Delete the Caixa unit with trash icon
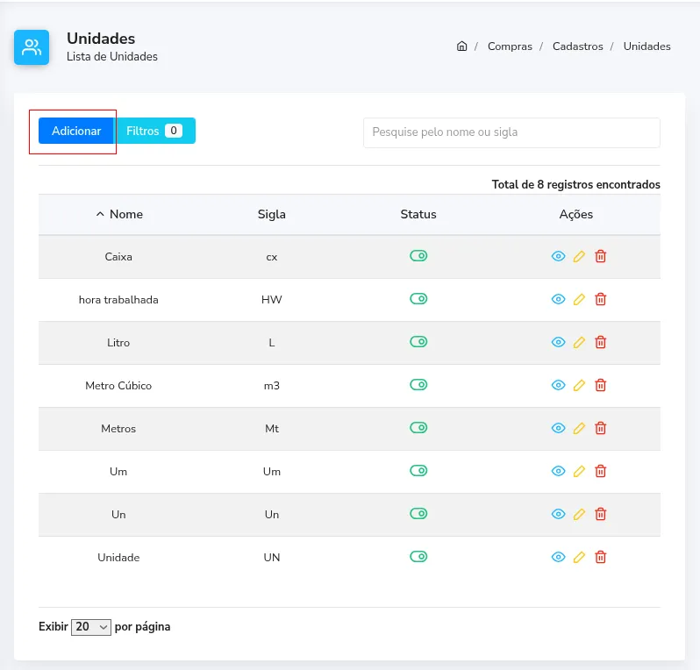This screenshot has width=700, height=670. pyautogui.click(x=601, y=256)
